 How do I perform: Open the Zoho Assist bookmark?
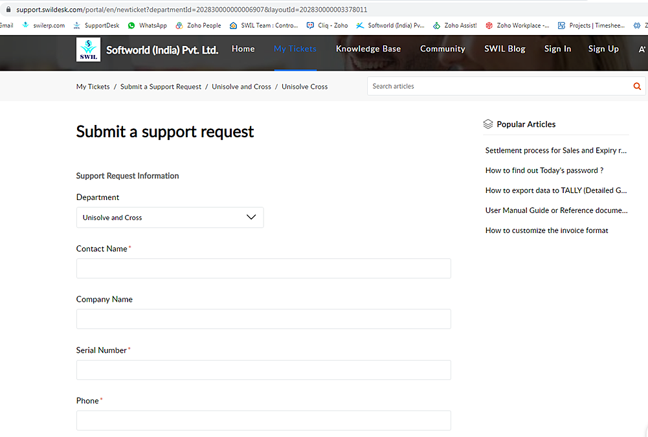pos(454,25)
